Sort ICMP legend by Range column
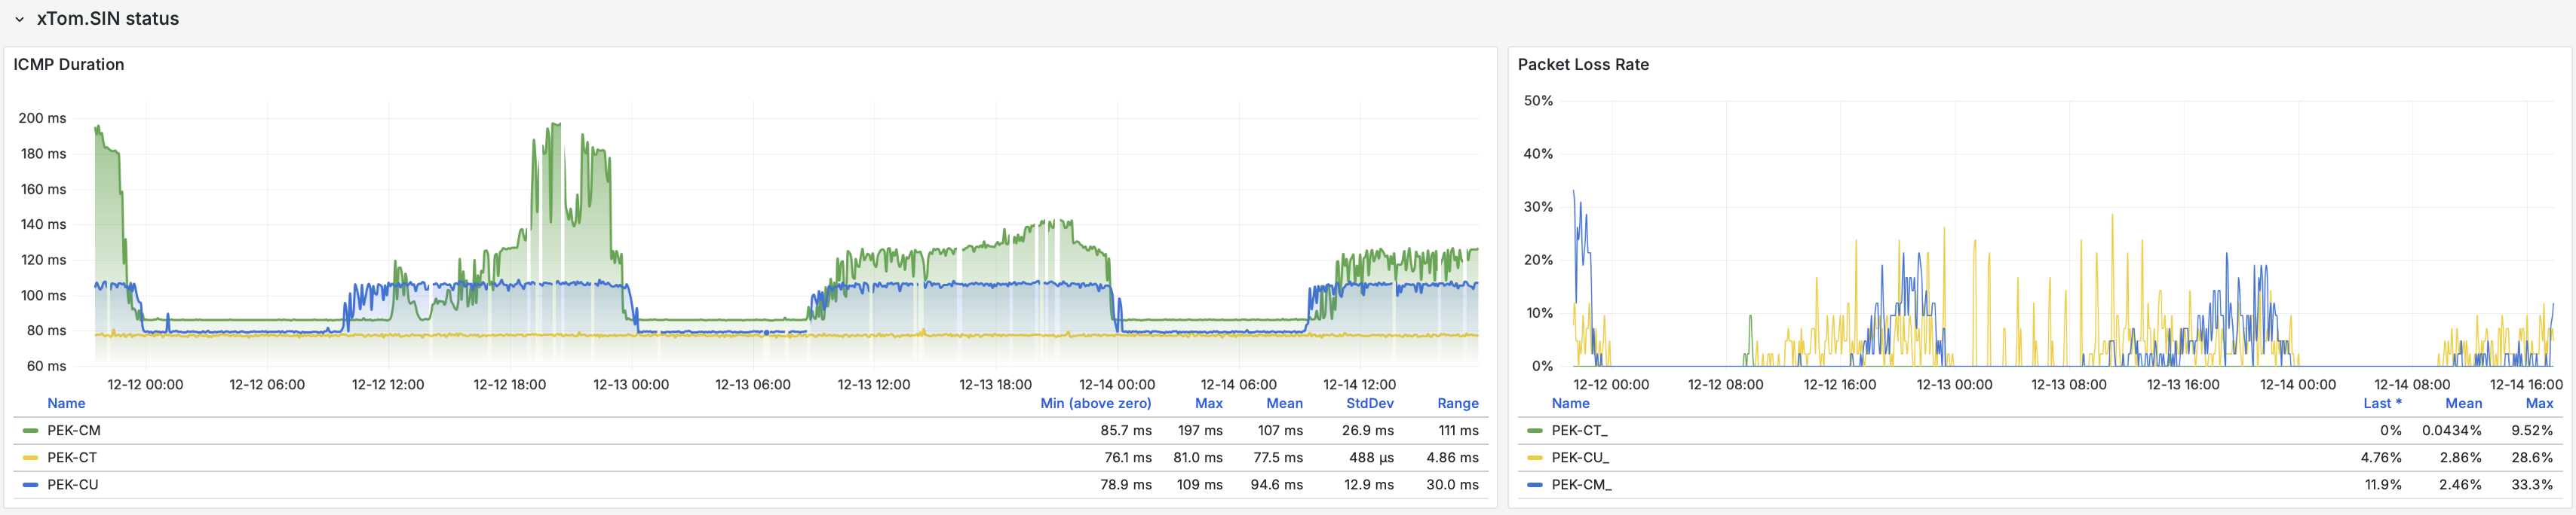Image resolution: width=2576 pixels, height=515 pixels. (x=1457, y=404)
